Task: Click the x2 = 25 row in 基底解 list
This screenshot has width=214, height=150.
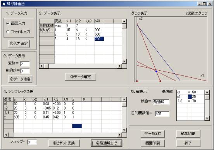Action: coord(191,97)
